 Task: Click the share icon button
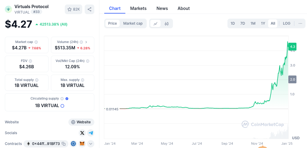coord(89,9)
